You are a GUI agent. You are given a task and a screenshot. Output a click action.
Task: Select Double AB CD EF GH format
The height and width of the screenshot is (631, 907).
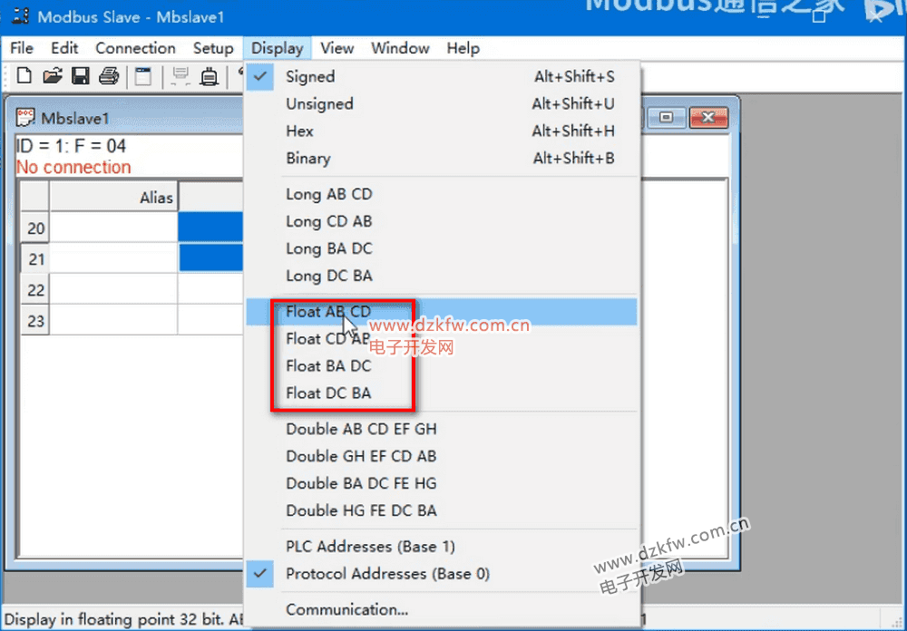pos(361,429)
